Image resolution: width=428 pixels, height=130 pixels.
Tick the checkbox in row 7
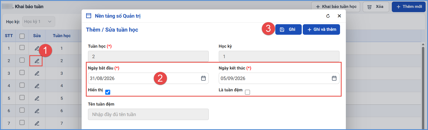coord(22,122)
